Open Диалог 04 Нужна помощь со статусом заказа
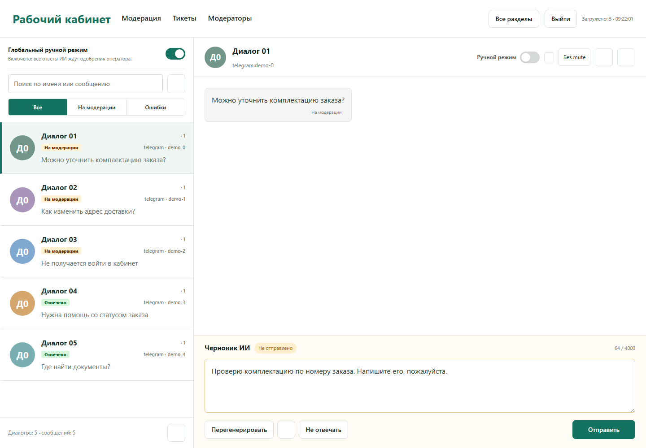The image size is (646, 448). (97, 303)
